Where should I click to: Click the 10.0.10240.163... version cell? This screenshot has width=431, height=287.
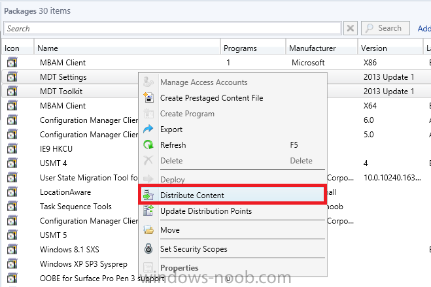tap(392, 177)
